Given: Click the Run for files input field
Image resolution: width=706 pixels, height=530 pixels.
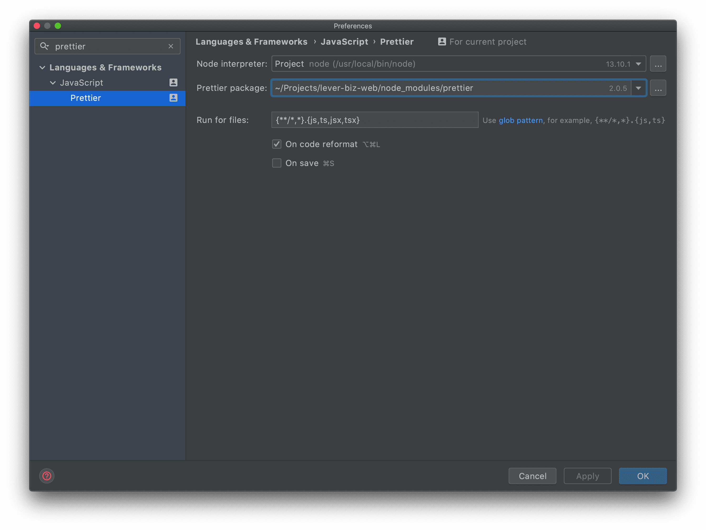Looking at the screenshot, I should (x=374, y=120).
